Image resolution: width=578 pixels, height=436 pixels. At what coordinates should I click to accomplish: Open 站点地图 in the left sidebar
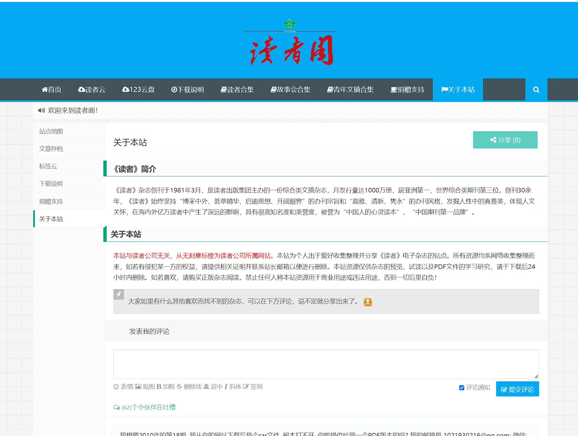51,131
